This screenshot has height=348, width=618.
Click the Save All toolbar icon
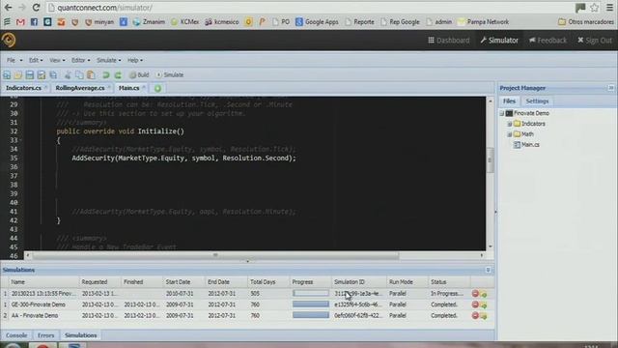pos(53,74)
